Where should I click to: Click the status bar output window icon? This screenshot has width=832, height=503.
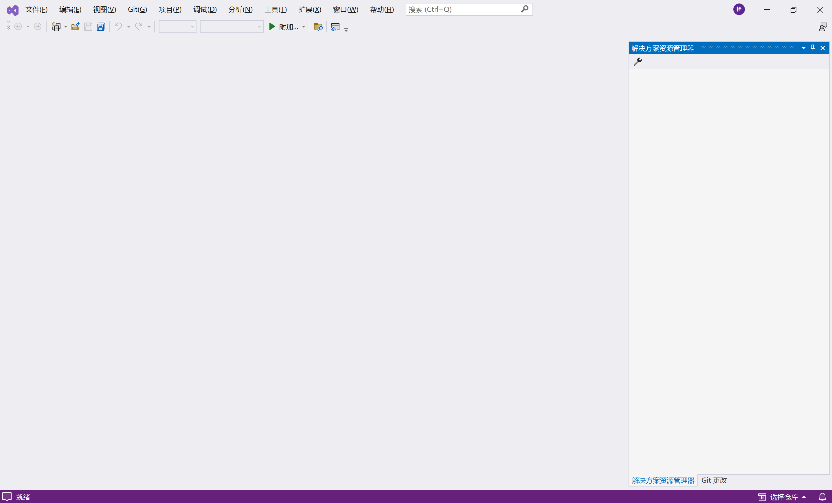coord(7,497)
